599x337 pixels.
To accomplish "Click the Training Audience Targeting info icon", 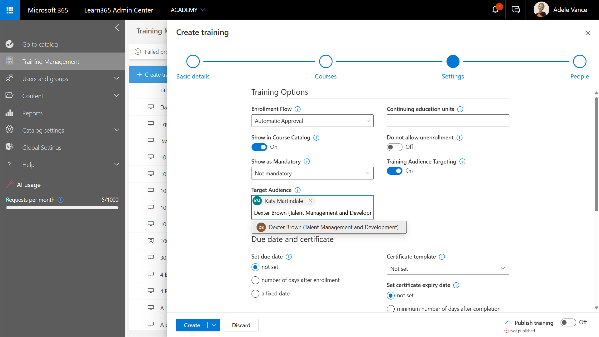I will [x=462, y=162].
